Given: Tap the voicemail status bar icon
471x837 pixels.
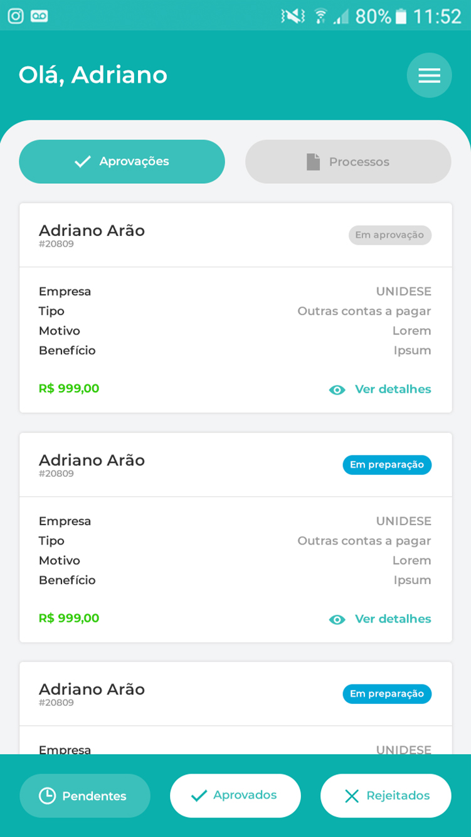Looking at the screenshot, I should click(x=40, y=16).
